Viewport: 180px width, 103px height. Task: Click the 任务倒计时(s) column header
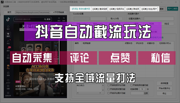(x=165, y=43)
